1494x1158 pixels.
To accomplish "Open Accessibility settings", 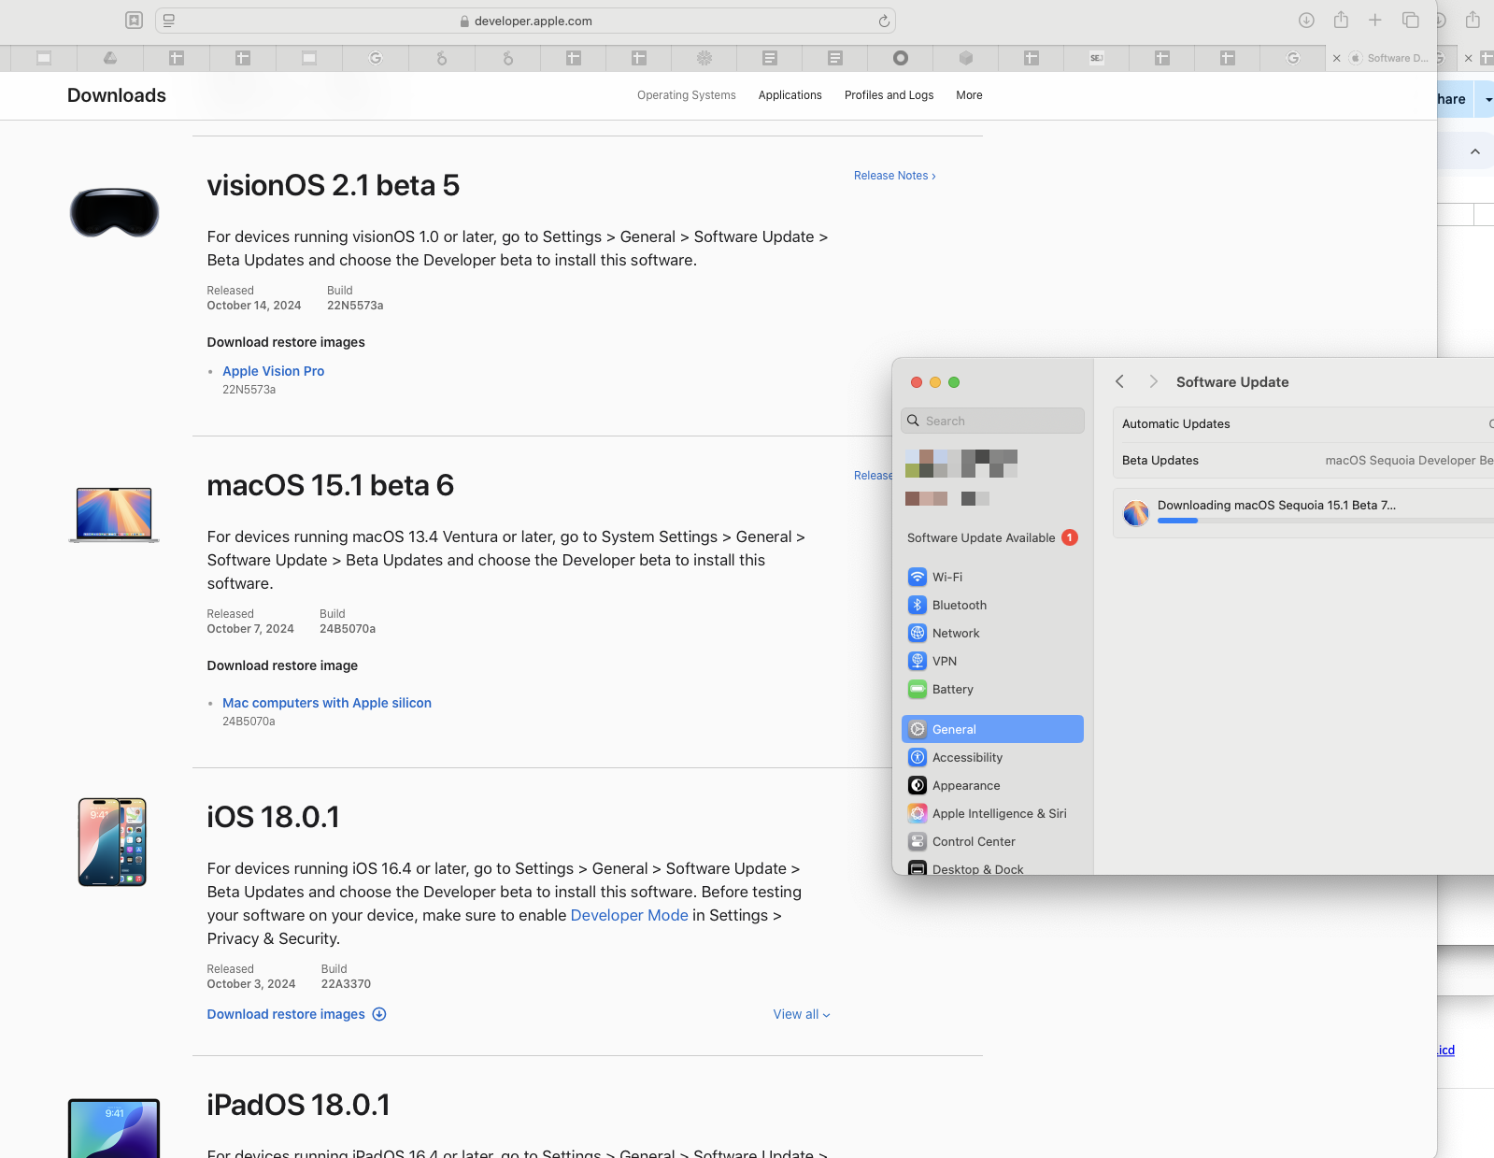I will point(992,757).
